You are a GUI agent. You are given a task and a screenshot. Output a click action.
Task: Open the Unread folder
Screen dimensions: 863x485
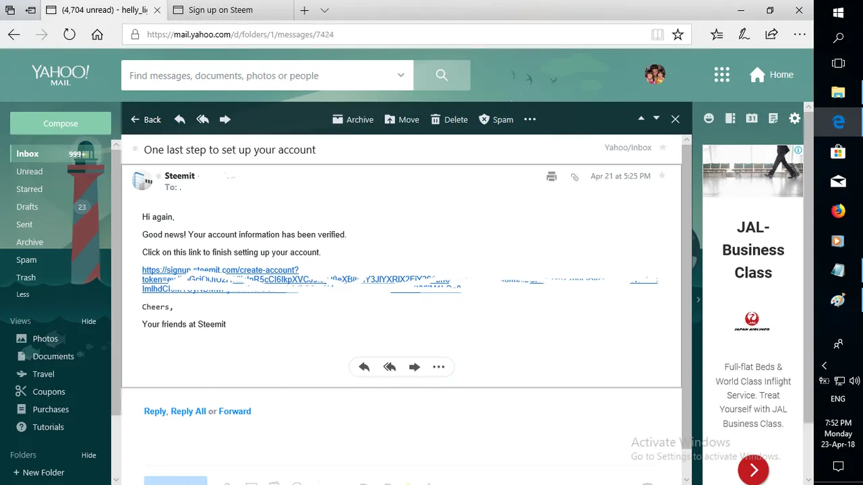(x=30, y=172)
